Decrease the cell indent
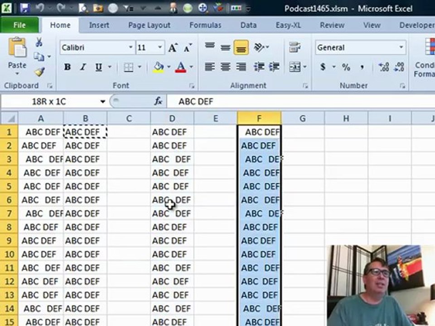435x326 pixels. click(x=259, y=67)
